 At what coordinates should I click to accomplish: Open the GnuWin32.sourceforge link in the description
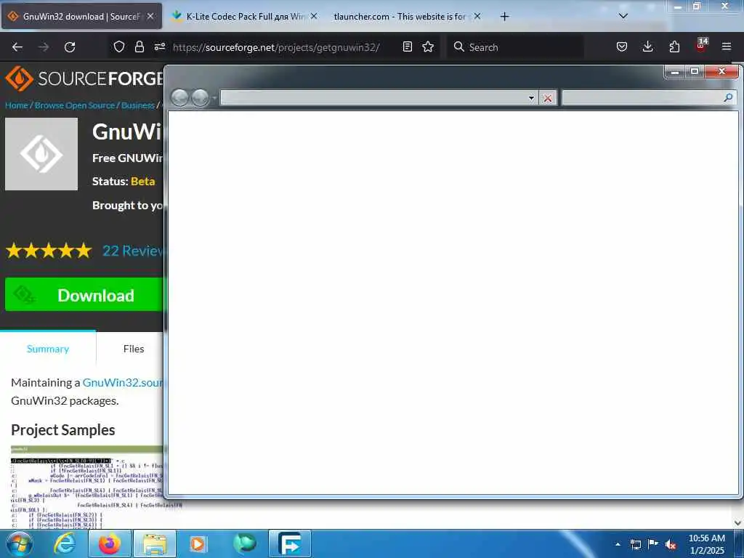point(123,382)
